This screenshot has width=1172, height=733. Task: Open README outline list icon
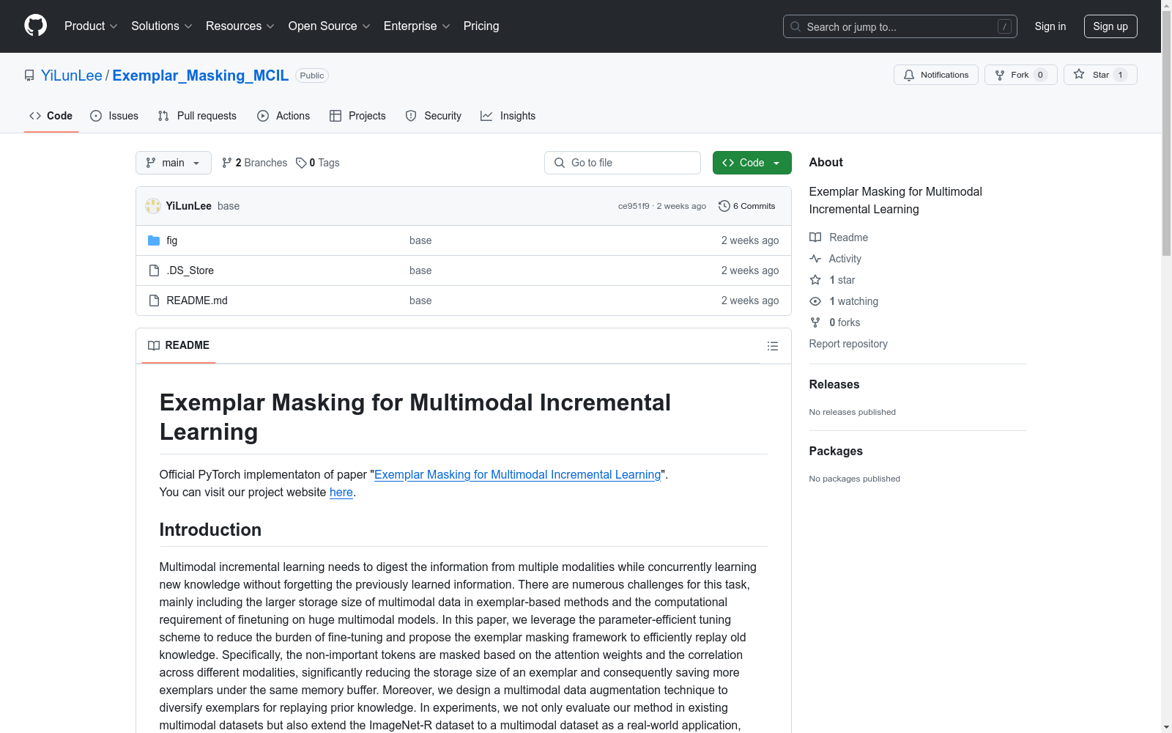pos(773,346)
